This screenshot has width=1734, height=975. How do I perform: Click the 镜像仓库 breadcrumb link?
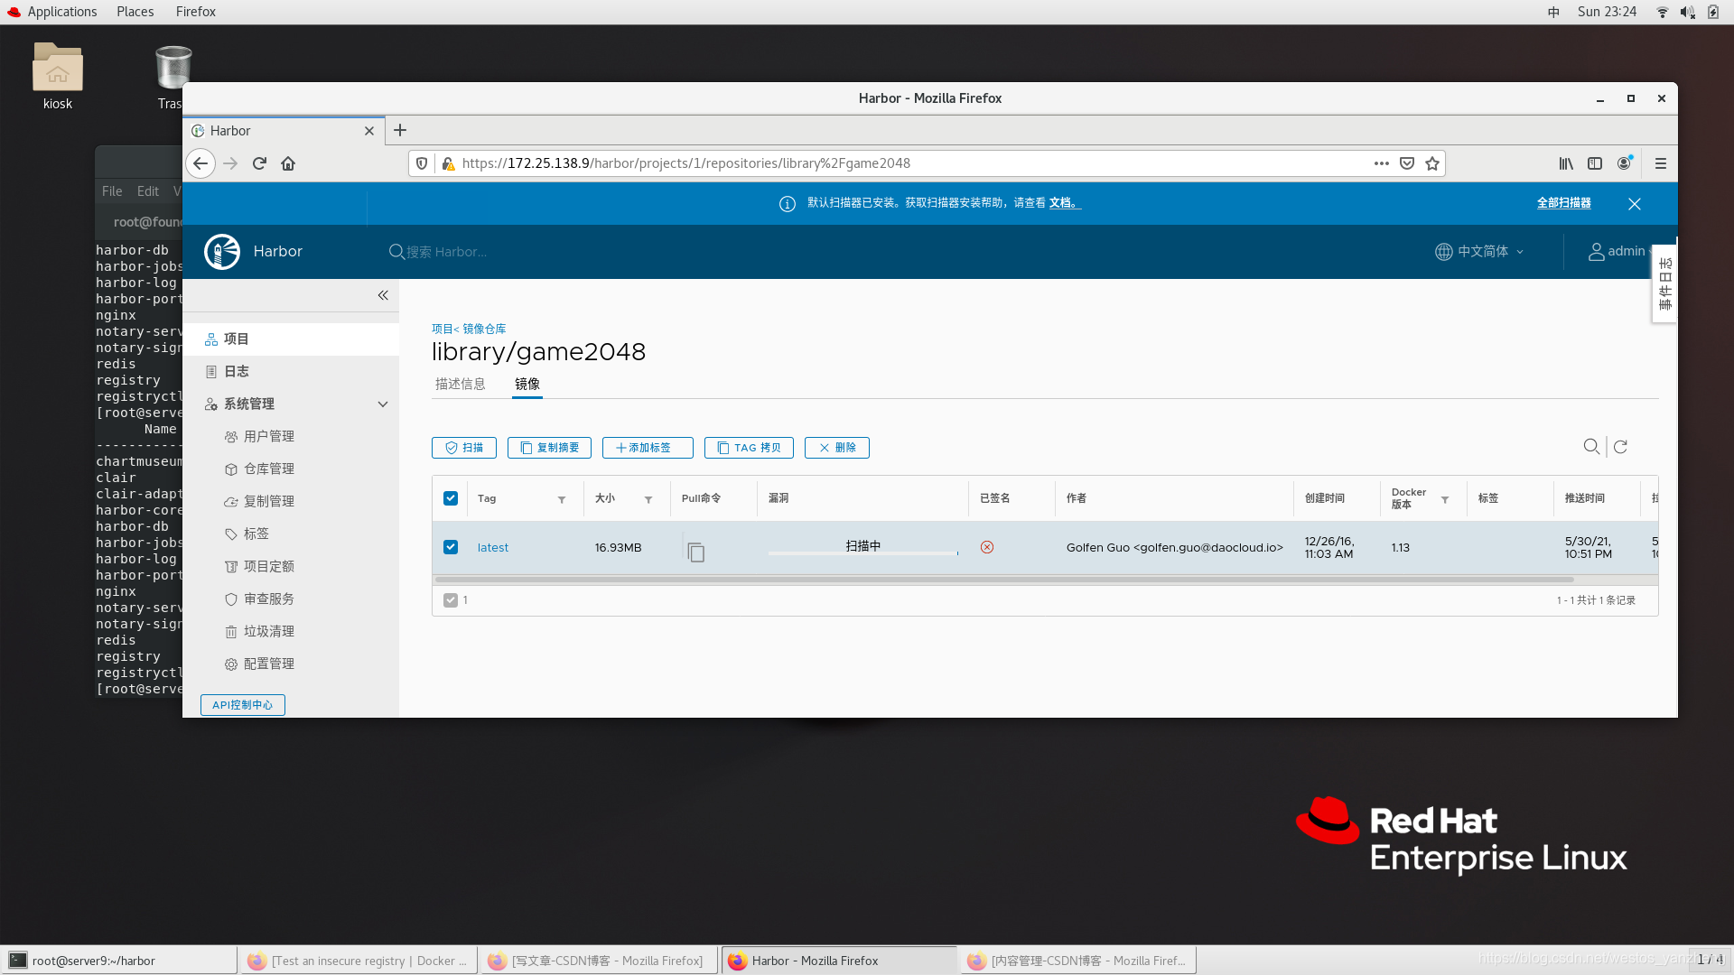click(x=485, y=329)
